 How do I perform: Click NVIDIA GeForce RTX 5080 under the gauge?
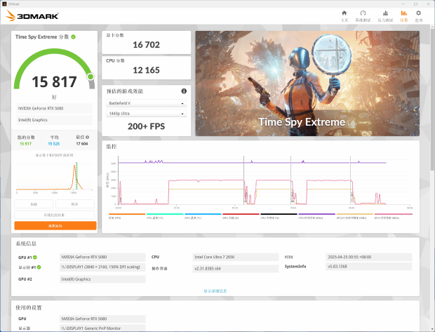point(54,109)
